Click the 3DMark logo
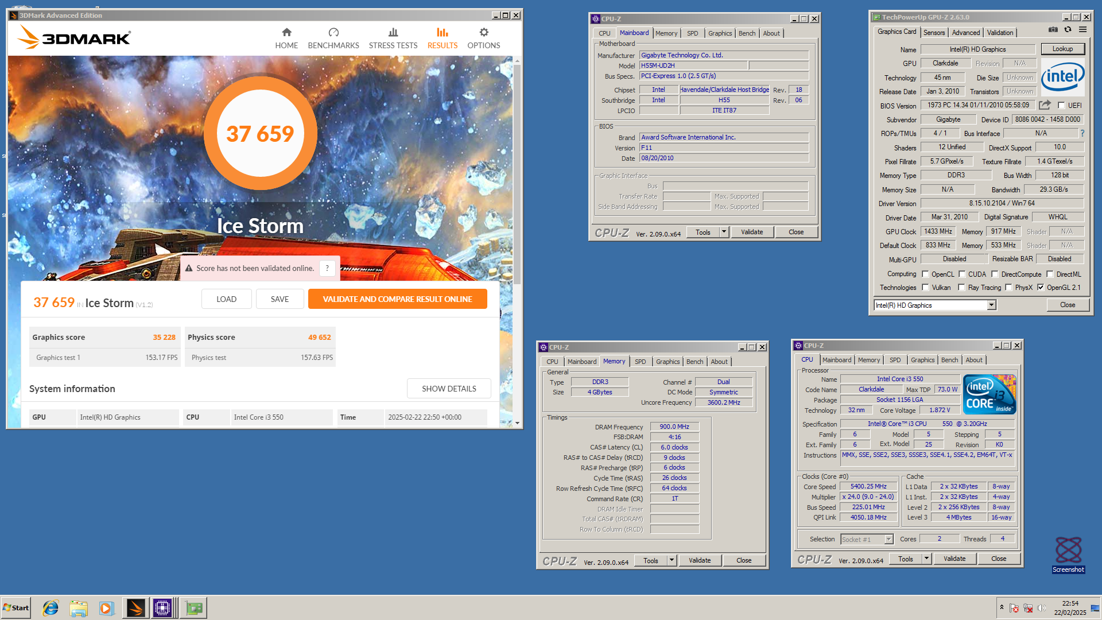The width and height of the screenshot is (1102, 620). click(x=75, y=38)
